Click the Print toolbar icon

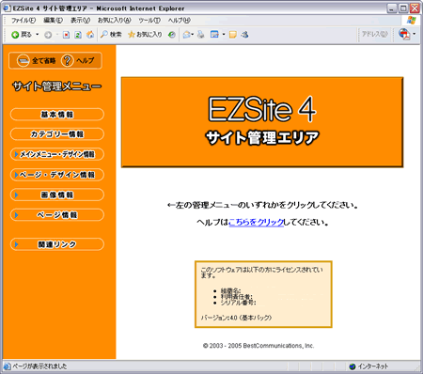click(x=201, y=35)
